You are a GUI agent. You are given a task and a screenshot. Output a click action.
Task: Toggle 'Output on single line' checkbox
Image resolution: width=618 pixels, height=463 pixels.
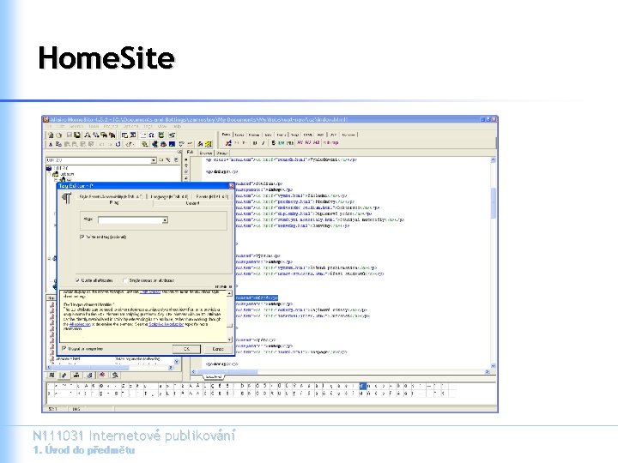coord(64,348)
